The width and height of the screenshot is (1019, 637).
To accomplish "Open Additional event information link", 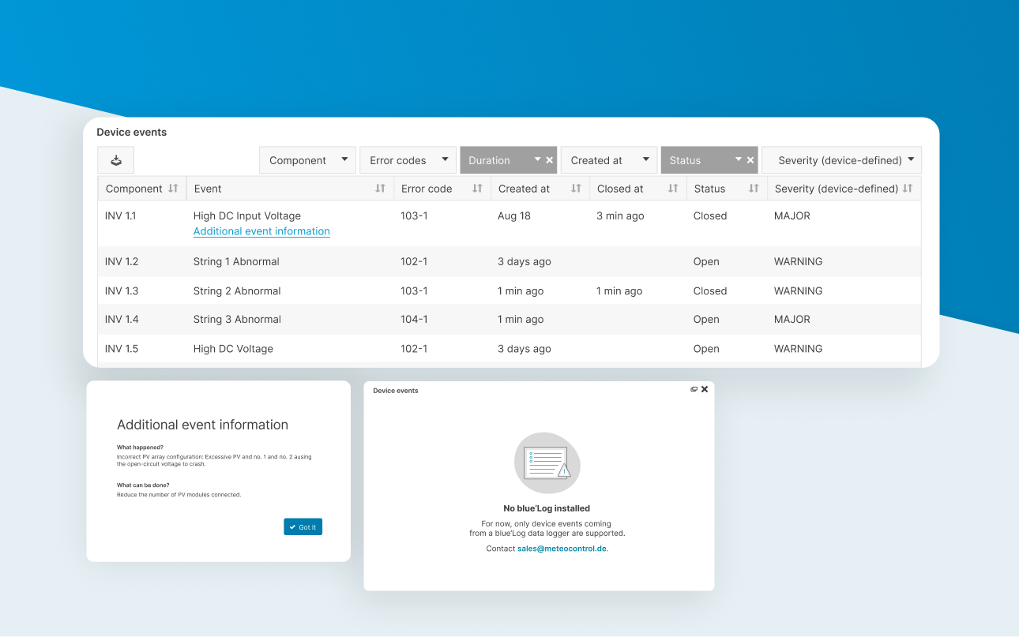I will click(x=261, y=231).
